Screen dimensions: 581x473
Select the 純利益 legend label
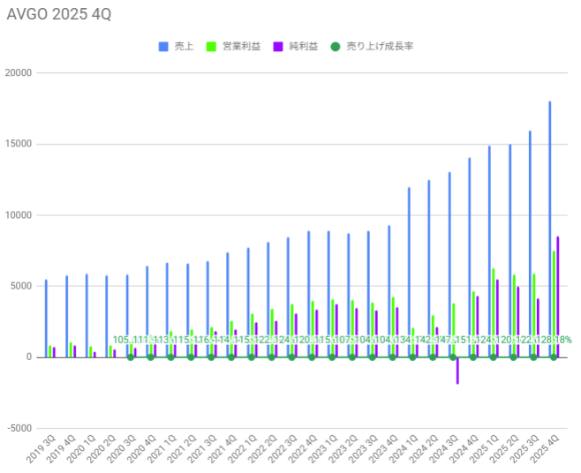click(304, 46)
